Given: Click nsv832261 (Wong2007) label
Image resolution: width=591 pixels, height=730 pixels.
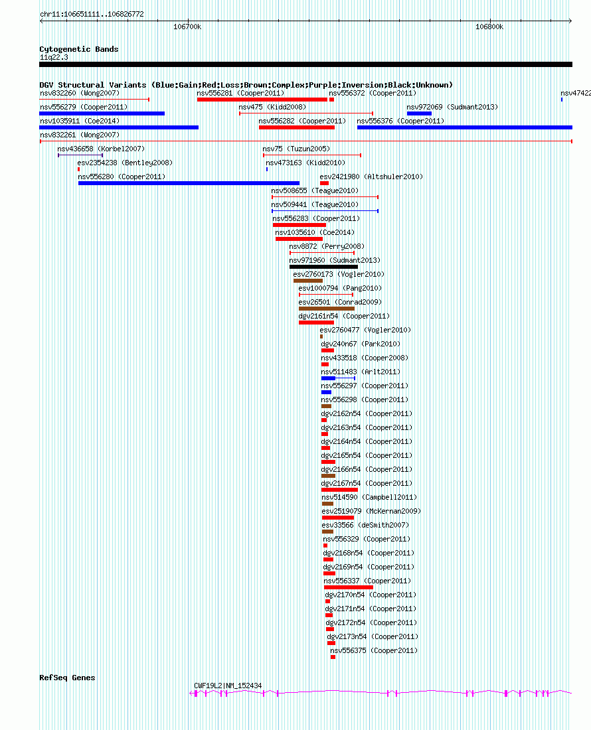Looking at the screenshot, I should point(80,135).
